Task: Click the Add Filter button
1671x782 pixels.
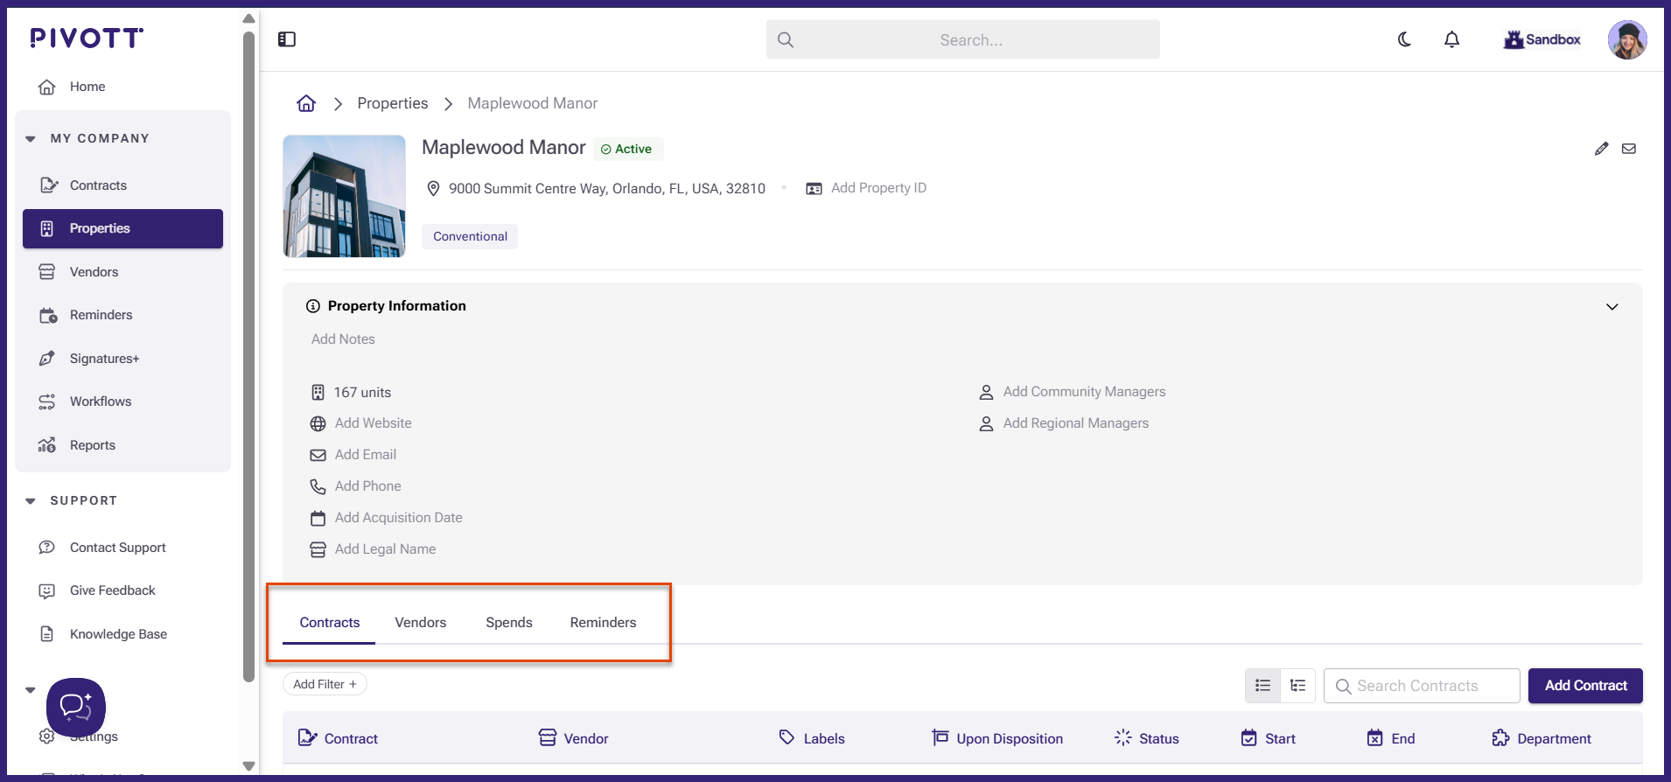Action: pos(325,684)
